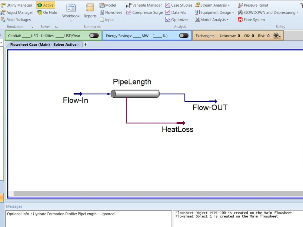Select the HeatLoss energy stream arrow
The height and width of the screenshot is (227, 303).
click(x=181, y=123)
